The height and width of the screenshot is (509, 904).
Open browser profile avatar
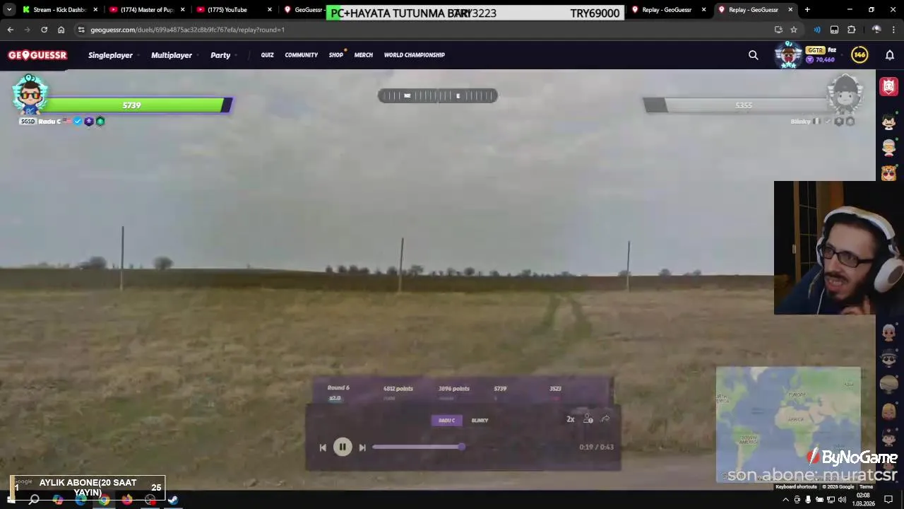[x=876, y=30]
